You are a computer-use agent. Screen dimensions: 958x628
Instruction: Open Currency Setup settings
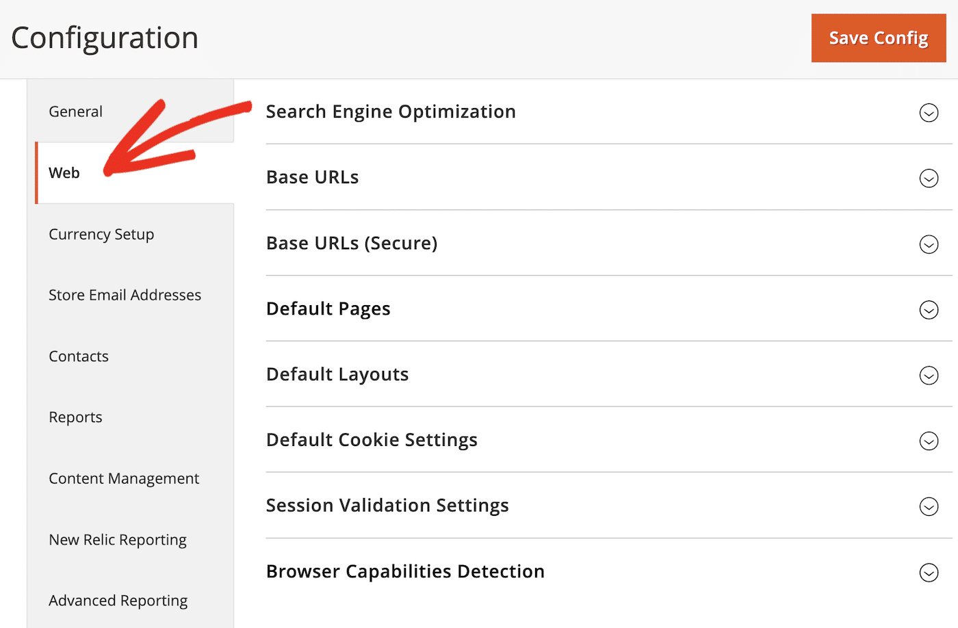(101, 234)
